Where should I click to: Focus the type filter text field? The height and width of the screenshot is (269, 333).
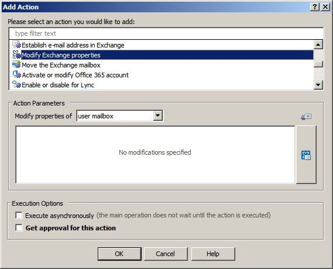tap(166, 33)
